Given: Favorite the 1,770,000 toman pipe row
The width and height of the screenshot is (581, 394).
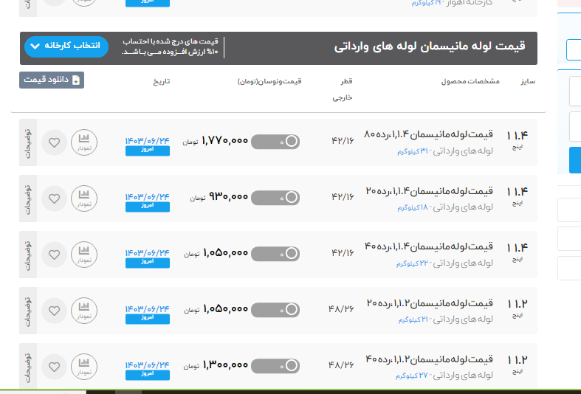Looking at the screenshot, I should click(54, 142).
